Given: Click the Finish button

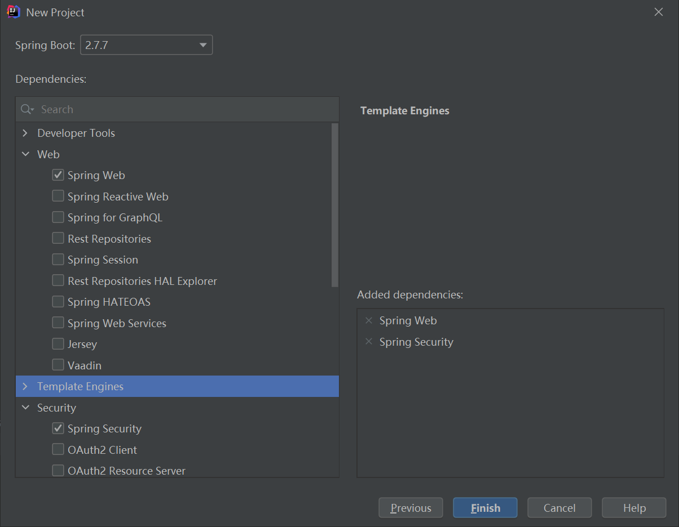Looking at the screenshot, I should pos(485,508).
